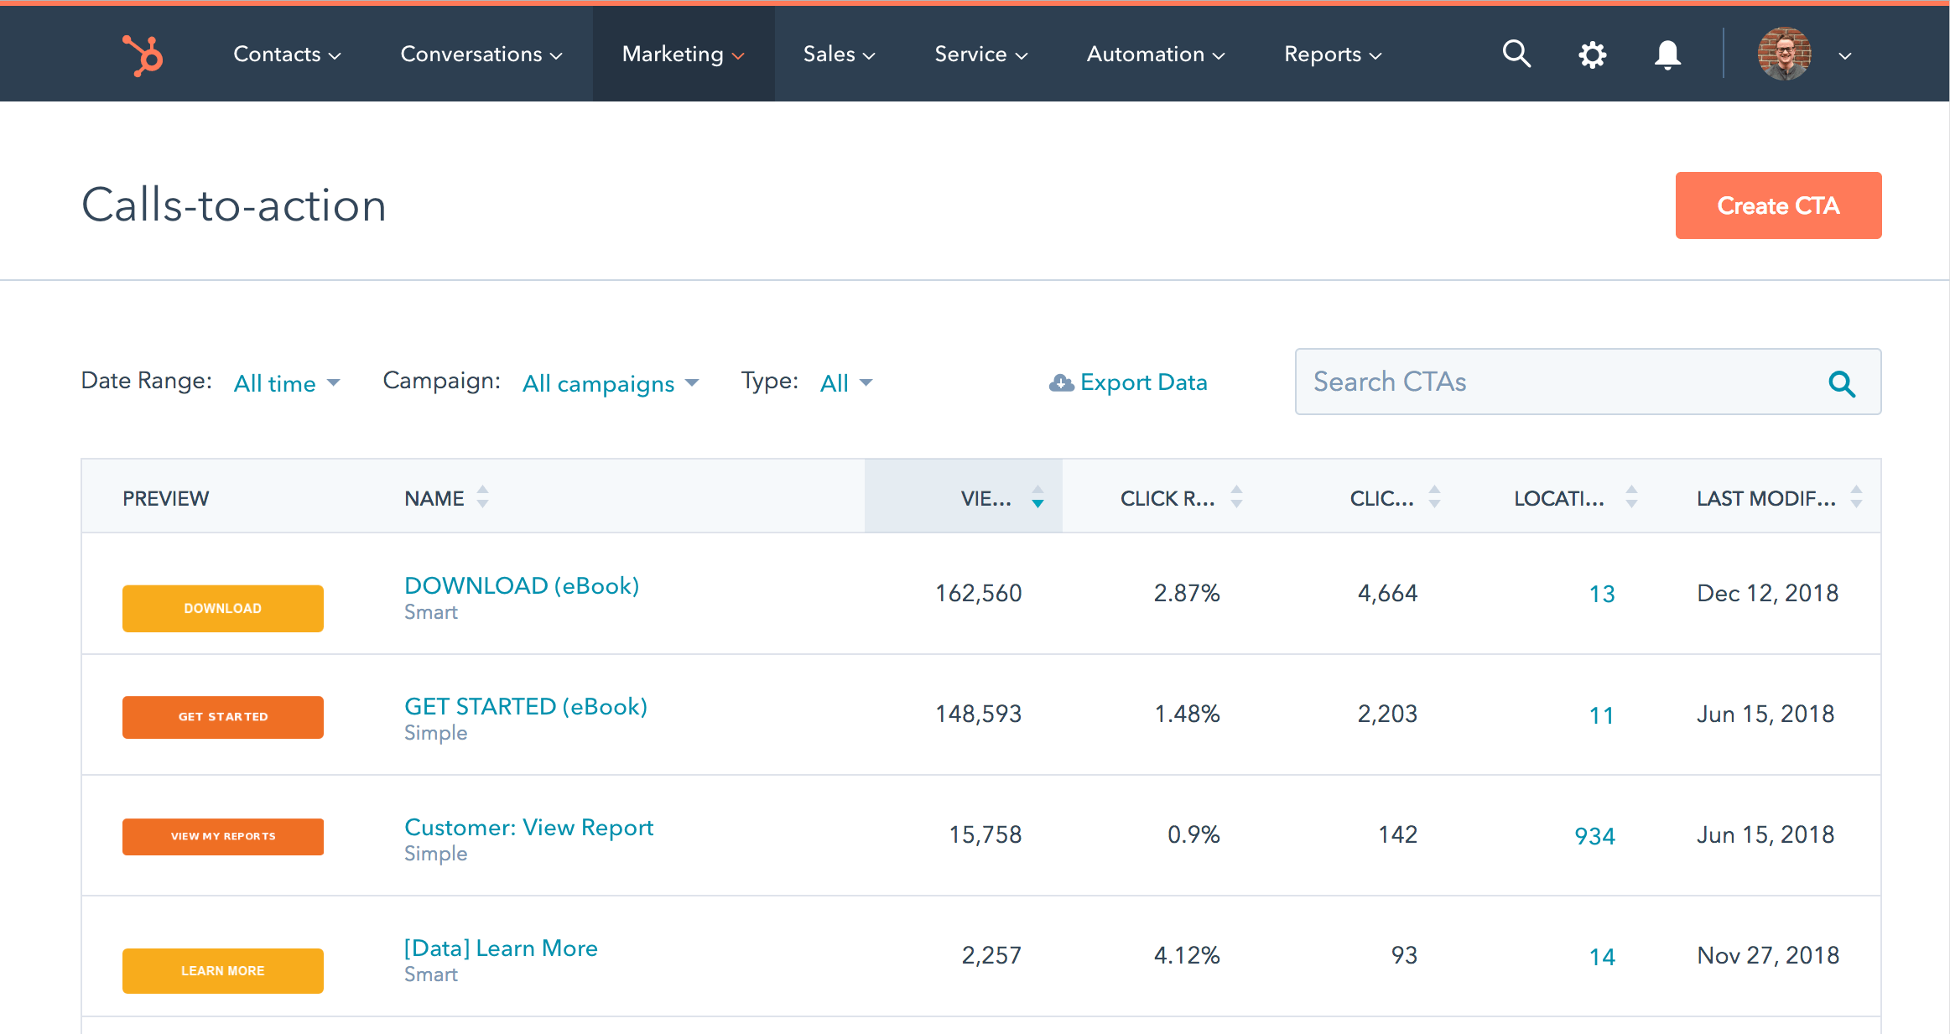Select the GET STARTED eBook thumbnail
Image resolution: width=1950 pixels, height=1034 pixels.
click(223, 715)
